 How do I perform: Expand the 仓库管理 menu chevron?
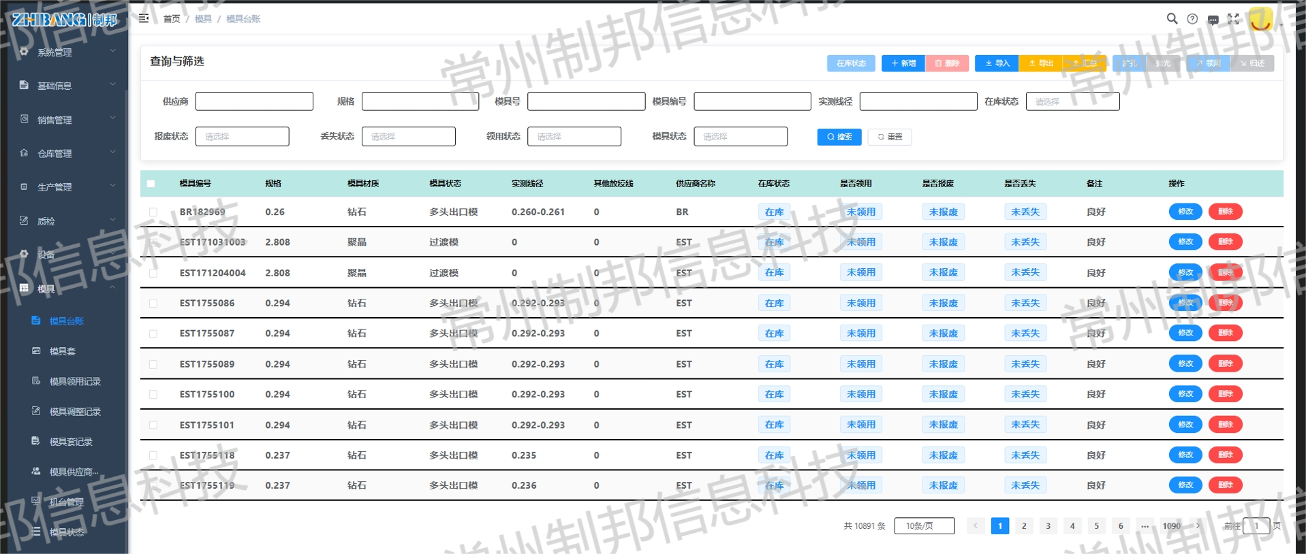(113, 152)
